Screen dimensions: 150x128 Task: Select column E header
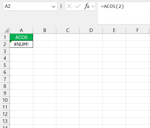click(114, 30)
